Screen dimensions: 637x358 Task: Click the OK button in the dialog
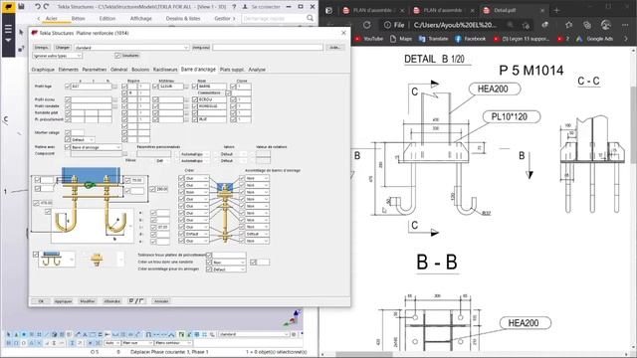(41, 301)
